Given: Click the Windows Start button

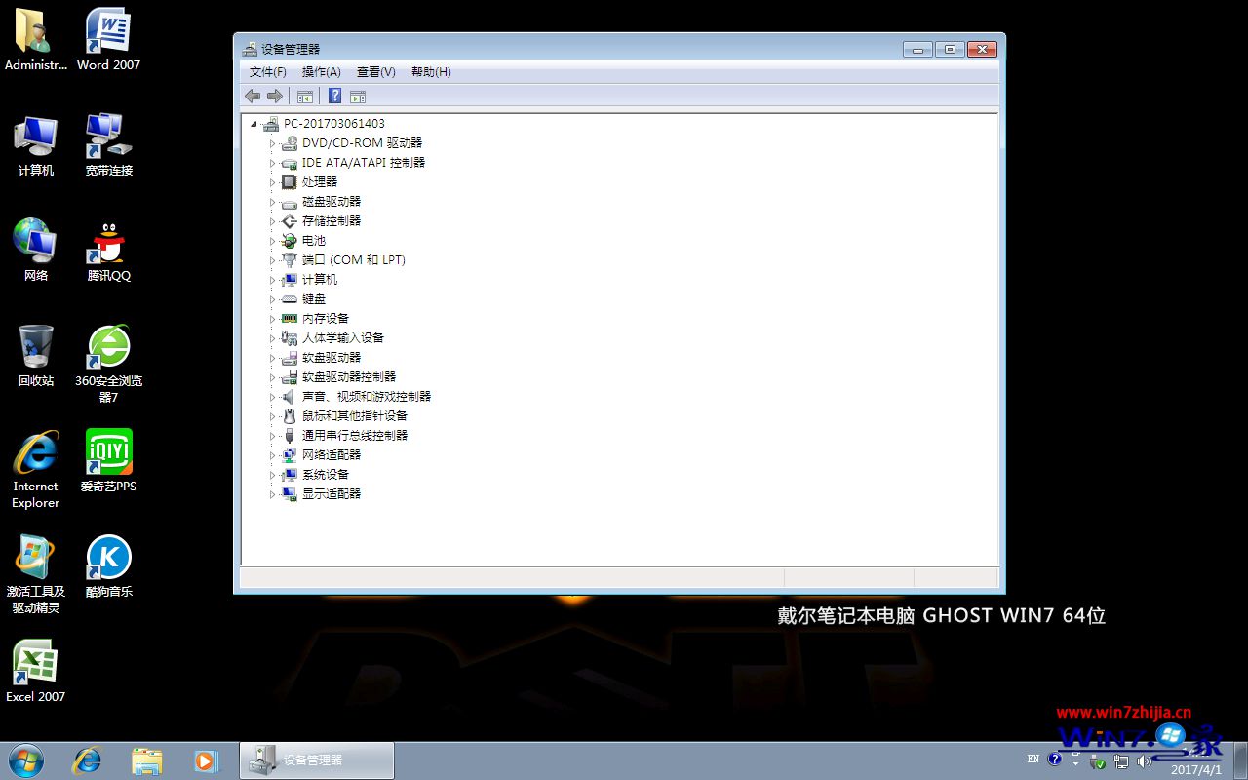Looking at the screenshot, I should click(26, 760).
